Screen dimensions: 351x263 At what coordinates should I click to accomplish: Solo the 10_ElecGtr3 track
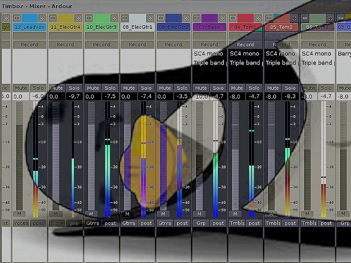pyautogui.click(x=110, y=88)
